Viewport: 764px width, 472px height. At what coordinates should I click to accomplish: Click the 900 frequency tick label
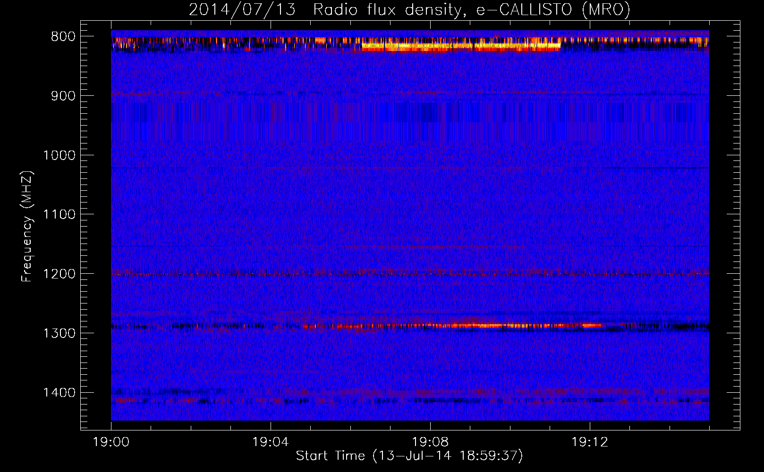point(63,96)
